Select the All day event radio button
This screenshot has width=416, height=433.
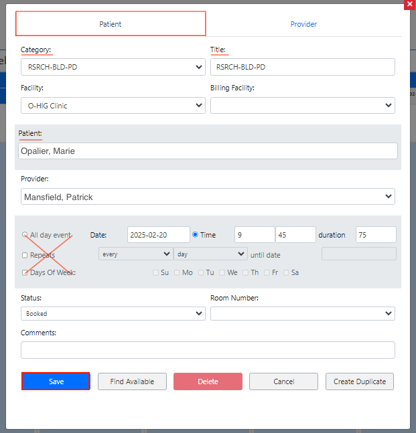pos(25,235)
